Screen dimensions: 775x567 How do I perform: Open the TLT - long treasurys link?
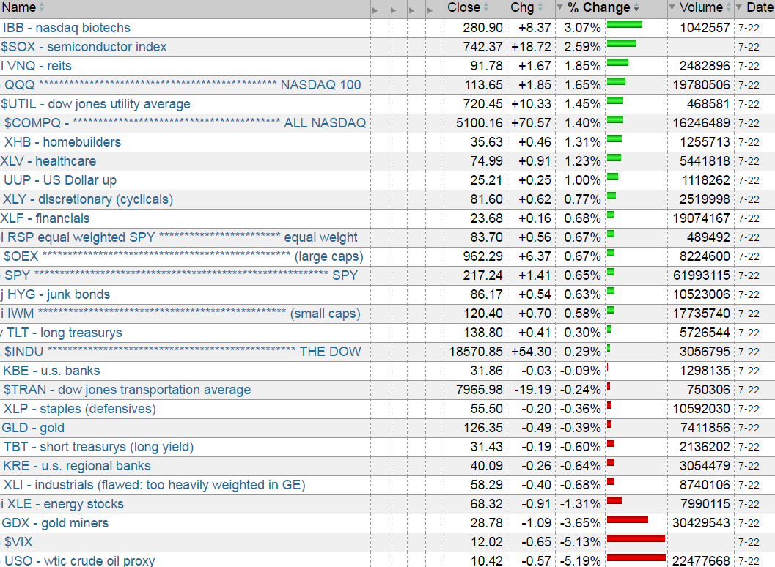point(65,333)
